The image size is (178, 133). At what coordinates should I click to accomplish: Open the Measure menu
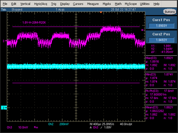[x=93, y=4]
